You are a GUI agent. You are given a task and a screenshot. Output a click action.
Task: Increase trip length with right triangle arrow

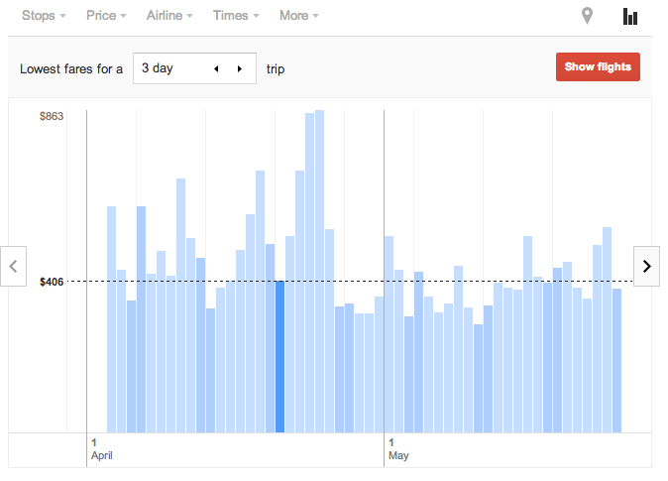point(239,69)
